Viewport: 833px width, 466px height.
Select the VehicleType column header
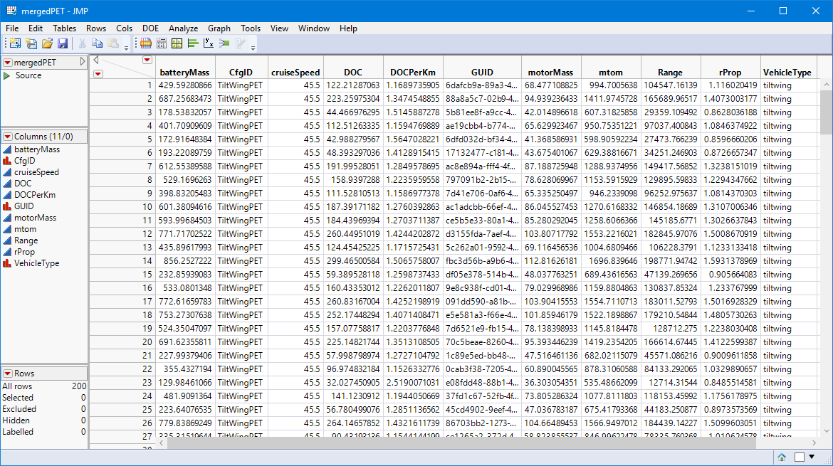(787, 73)
